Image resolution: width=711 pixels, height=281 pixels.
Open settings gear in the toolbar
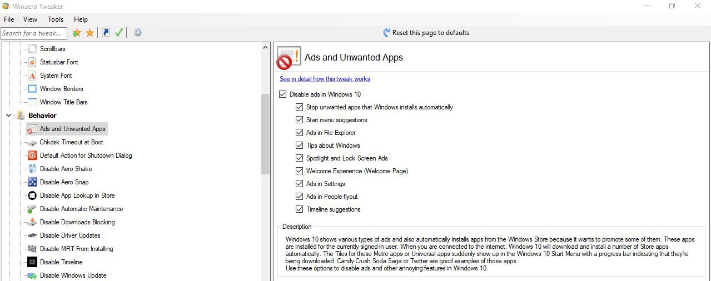[137, 33]
